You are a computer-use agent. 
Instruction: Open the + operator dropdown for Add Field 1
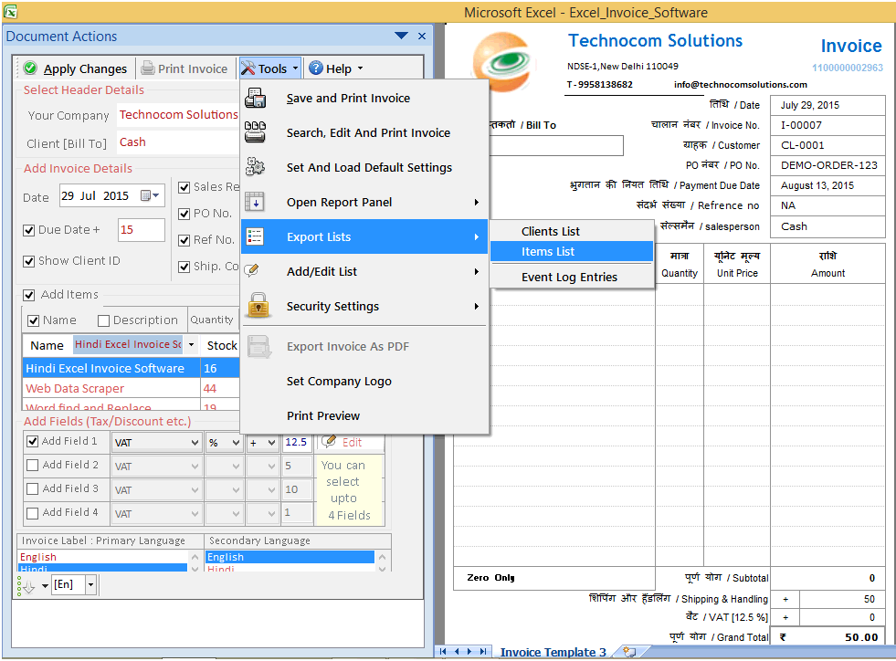point(272,443)
